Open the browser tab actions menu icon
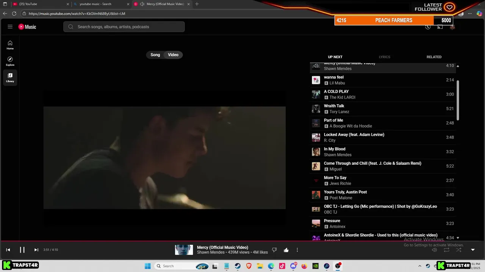This screenshot has height=272, width=485. coord(5,4)
